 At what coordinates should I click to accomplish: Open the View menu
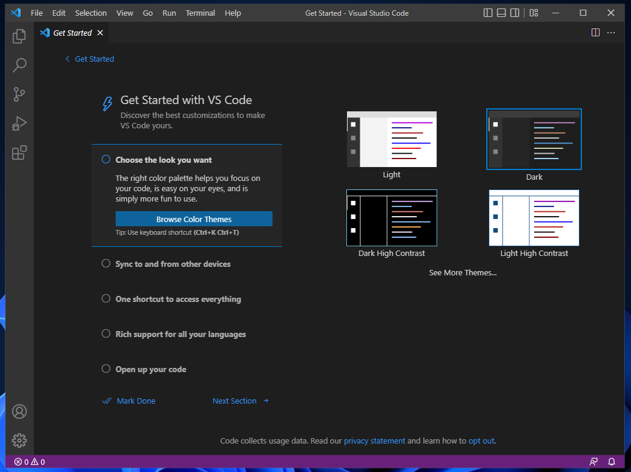click(x=125, y=13)
